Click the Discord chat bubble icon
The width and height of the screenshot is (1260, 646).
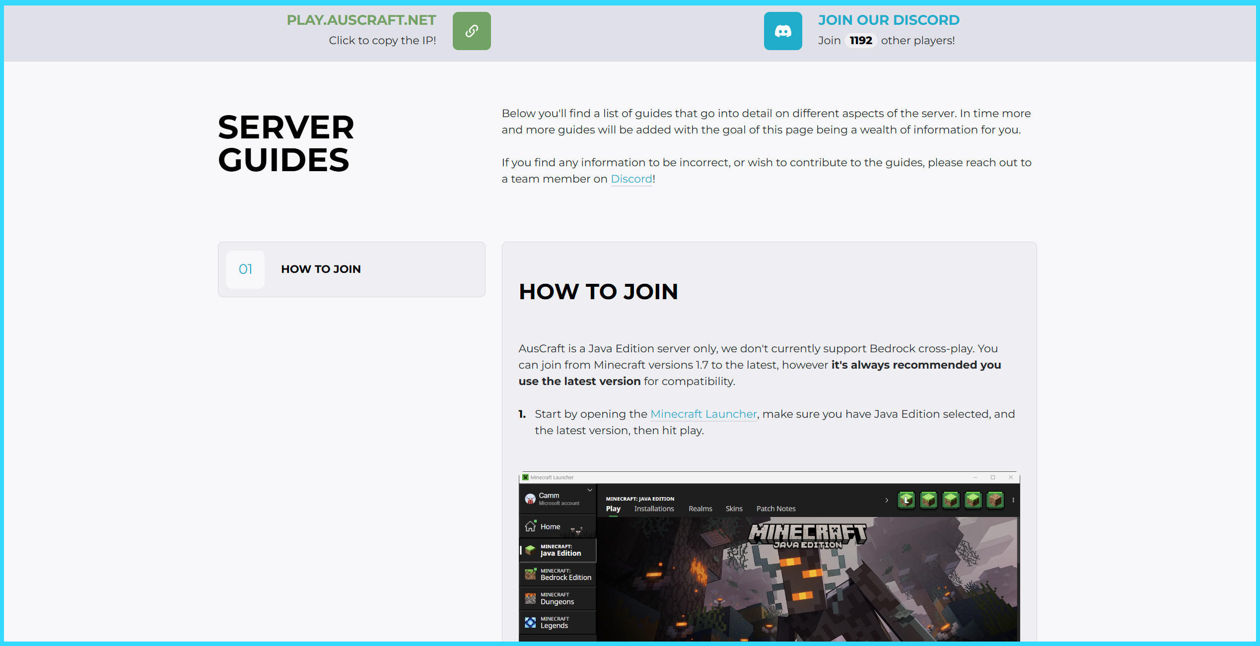point(784,30)
